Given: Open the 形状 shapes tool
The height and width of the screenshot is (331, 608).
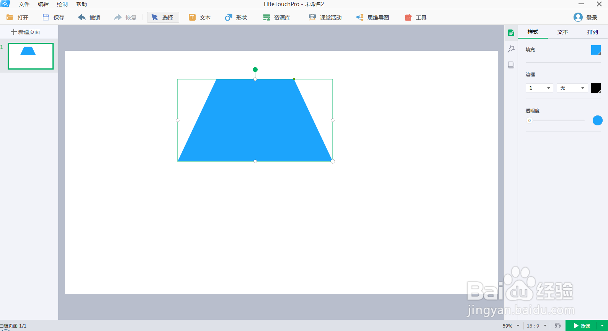Looking at the screenshot, I should coord(236,18).
